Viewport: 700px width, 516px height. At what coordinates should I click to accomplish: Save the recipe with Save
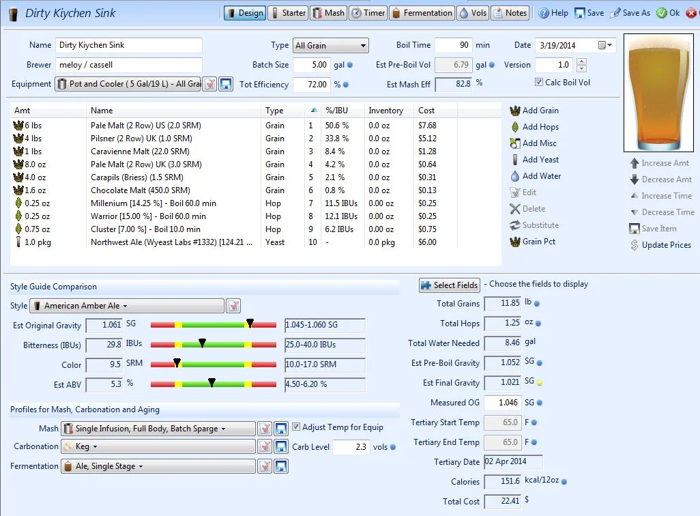click(x=589, y=13)
